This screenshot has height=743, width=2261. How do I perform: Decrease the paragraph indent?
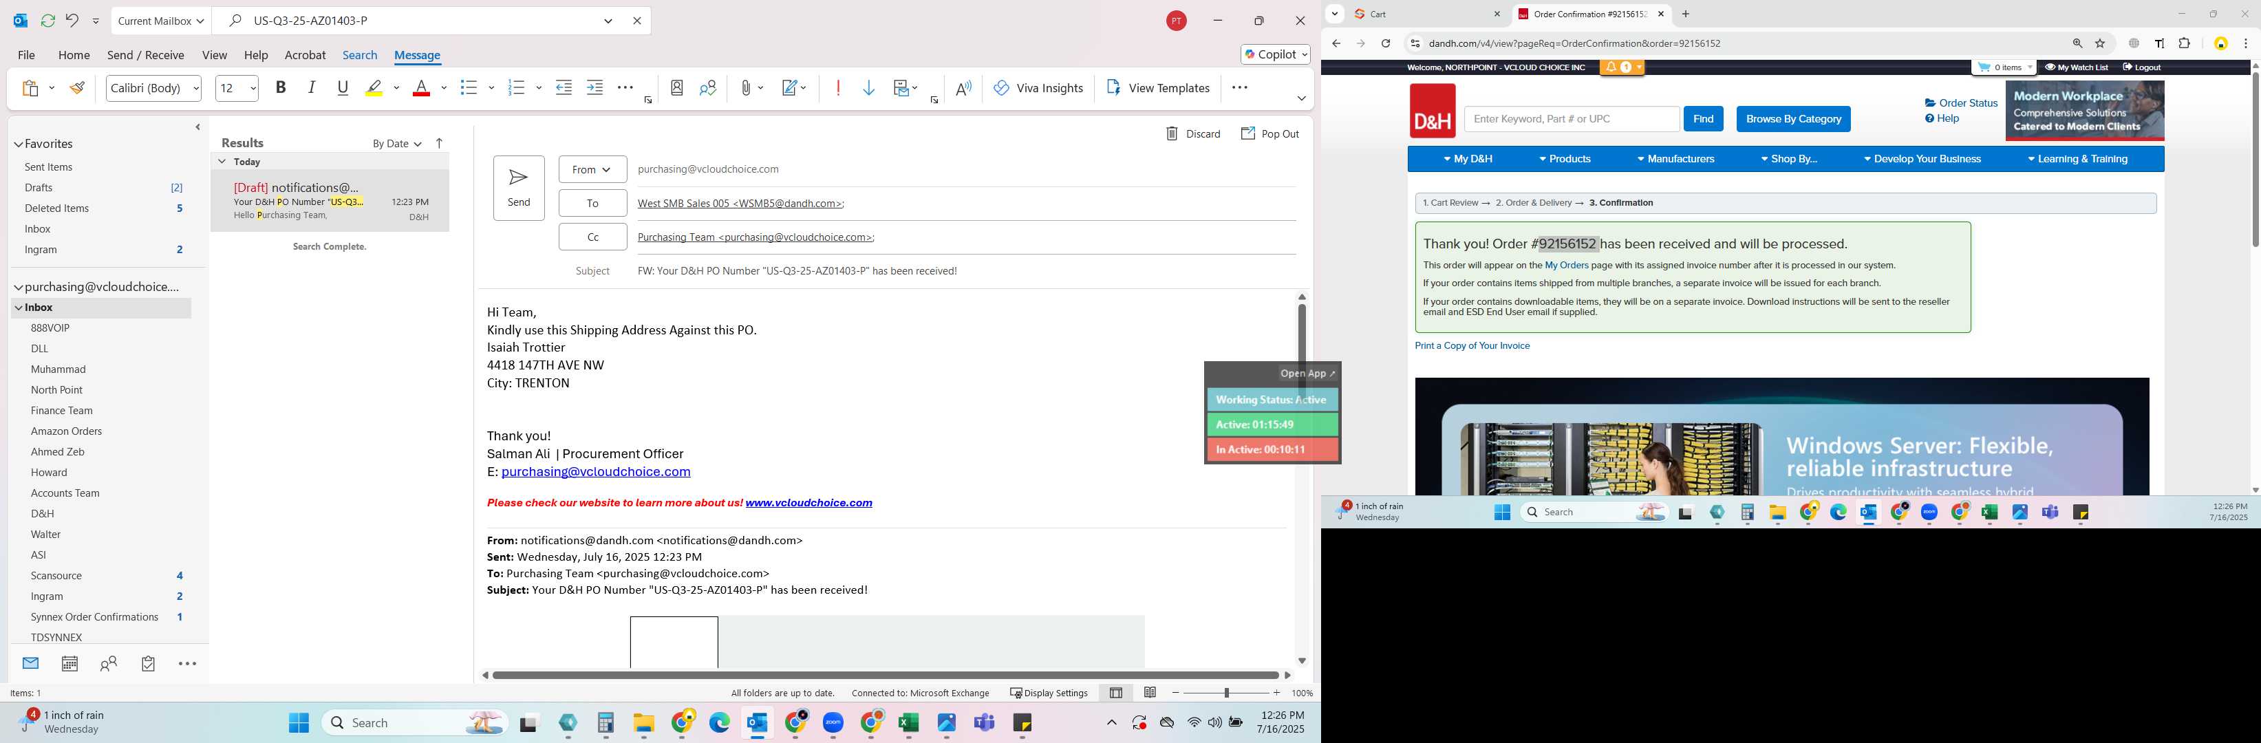tap(564, 88)
